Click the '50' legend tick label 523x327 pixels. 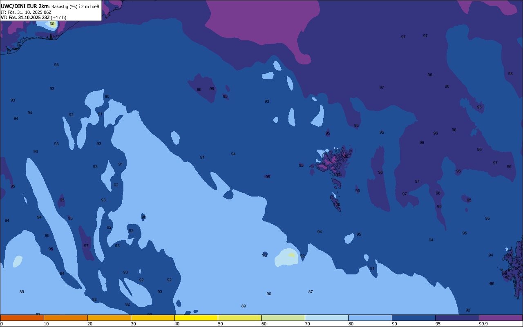click(x=221, y=324)
